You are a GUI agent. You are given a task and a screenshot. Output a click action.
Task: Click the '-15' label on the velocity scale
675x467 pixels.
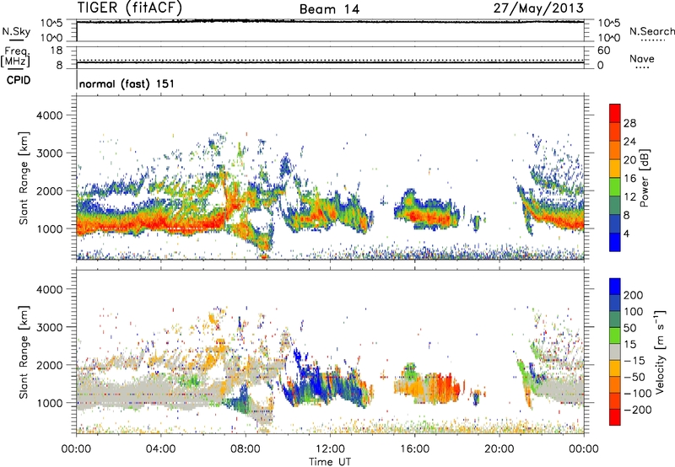(634, 361)
